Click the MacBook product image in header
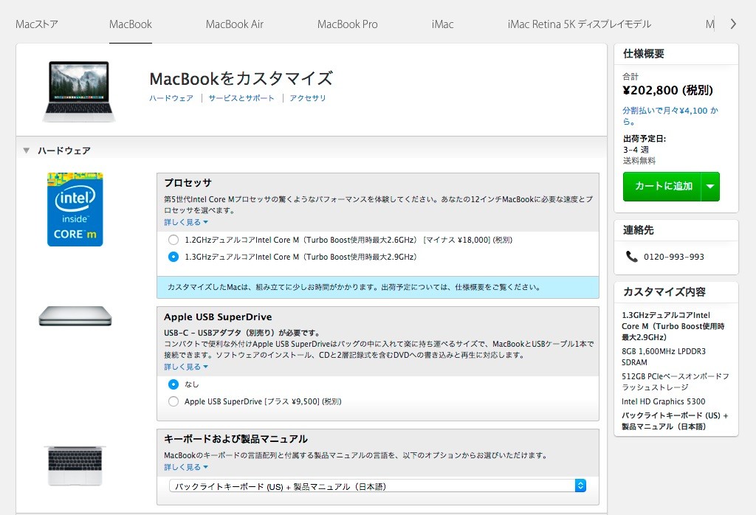The height and width of the screenshot is (515, 756). click(79, 91)
